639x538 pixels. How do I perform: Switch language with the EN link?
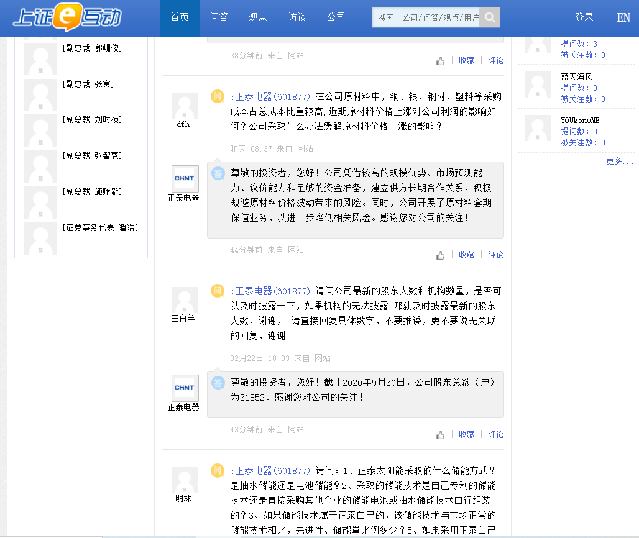[x=623, y=17]
